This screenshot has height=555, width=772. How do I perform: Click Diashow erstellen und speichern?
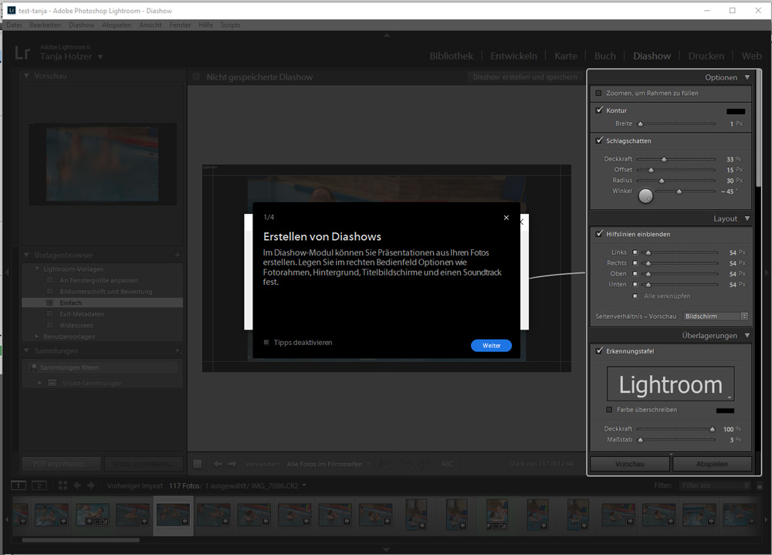pyautogui.click(x=525, y=77)
